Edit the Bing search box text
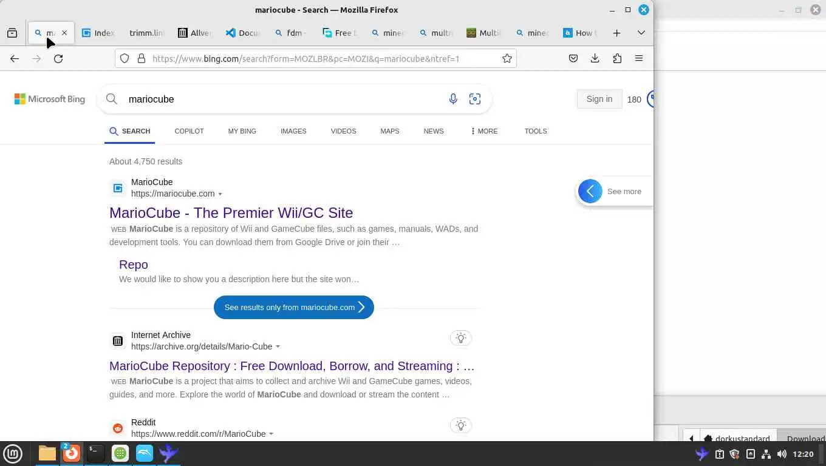Screen dimensions: 826x466 282,99
